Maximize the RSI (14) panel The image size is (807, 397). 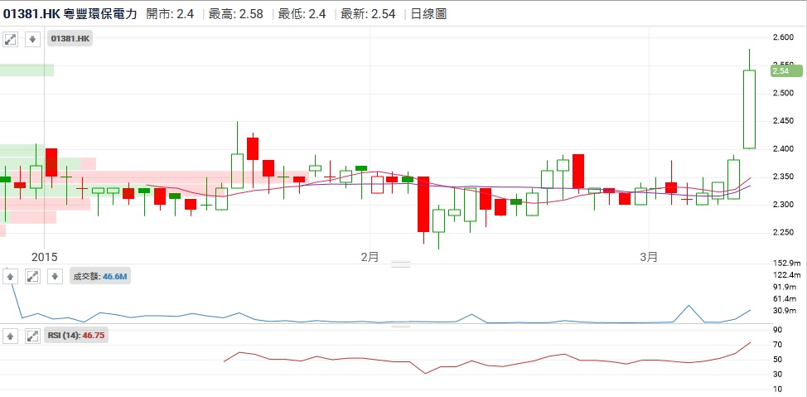pyautogui.click(x=32, y=336)
